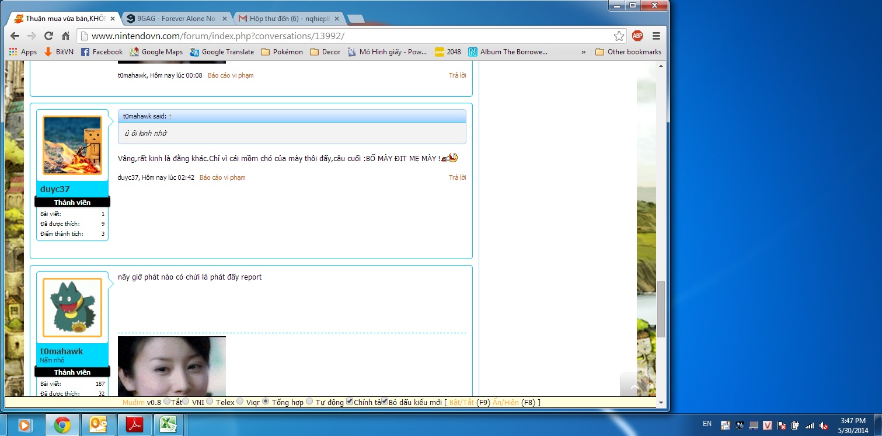Select the Telex input method radio

point(211,402)
